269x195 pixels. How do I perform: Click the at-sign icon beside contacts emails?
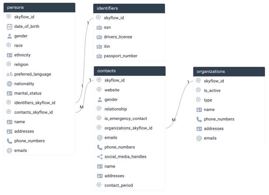pyautogui.click(x=100, y=138)
